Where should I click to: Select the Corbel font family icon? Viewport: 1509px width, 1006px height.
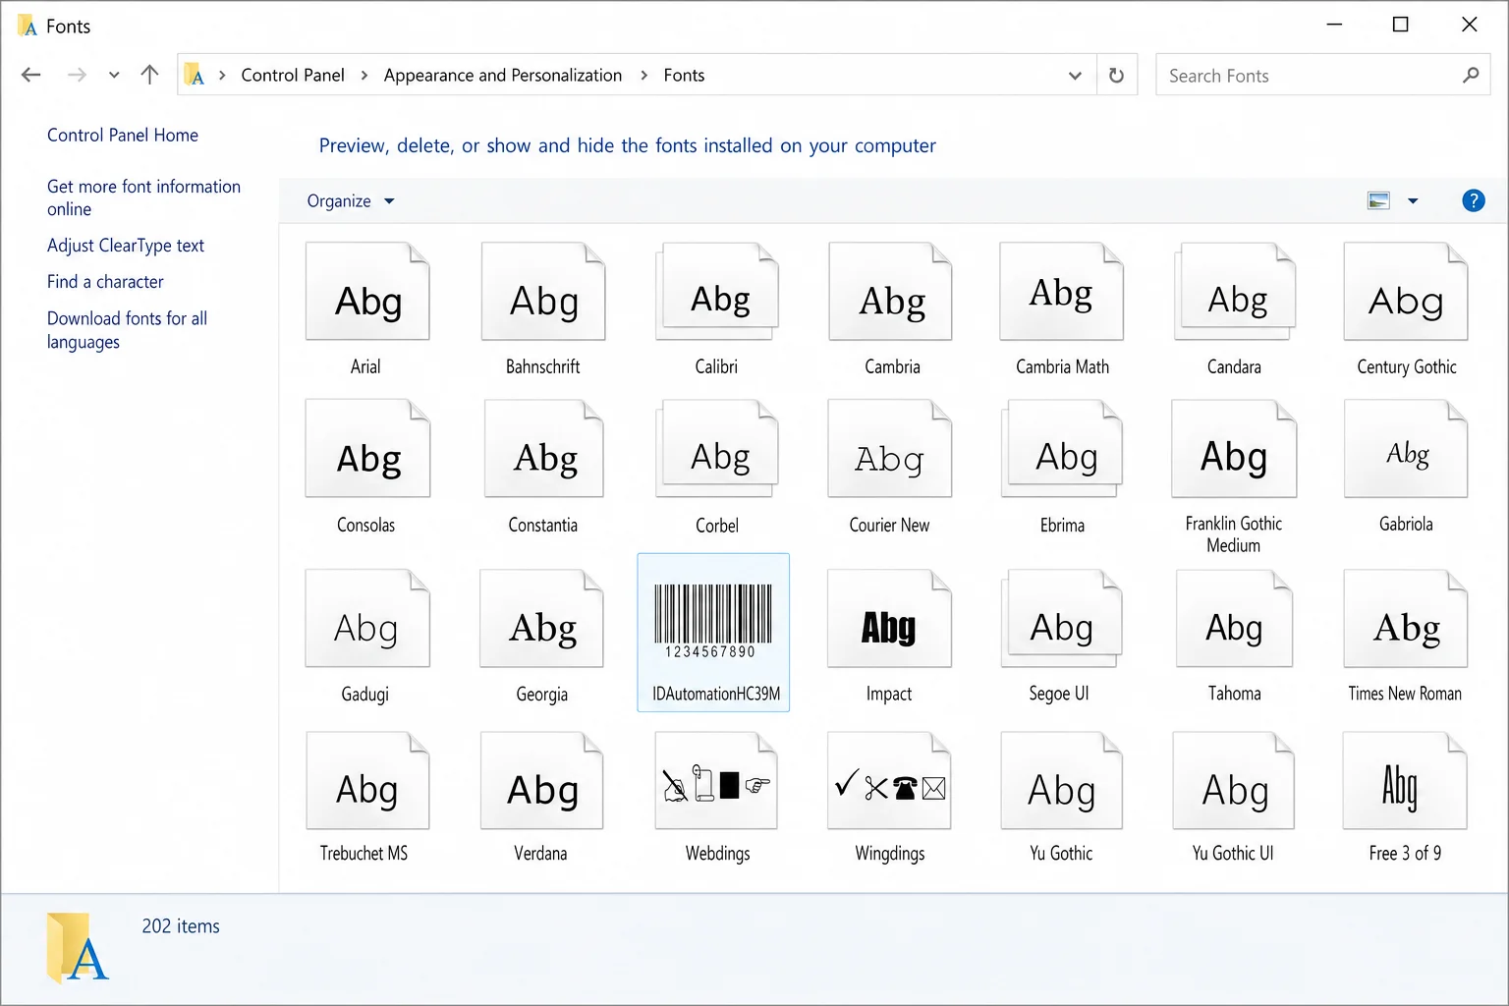click(717, 449)
